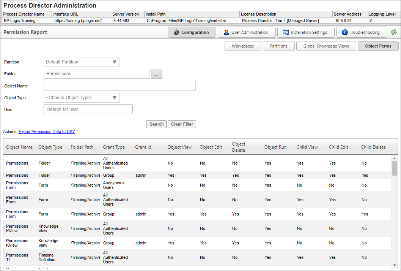Screen dimensions: 401x271
Task: Open Configuration via its gear icon
Action: coord(176,33)
